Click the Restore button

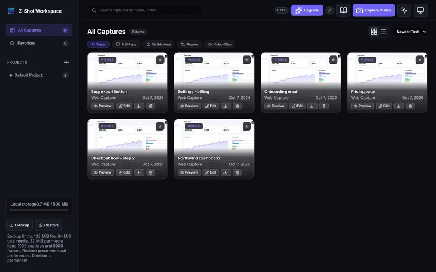(49, 225)
